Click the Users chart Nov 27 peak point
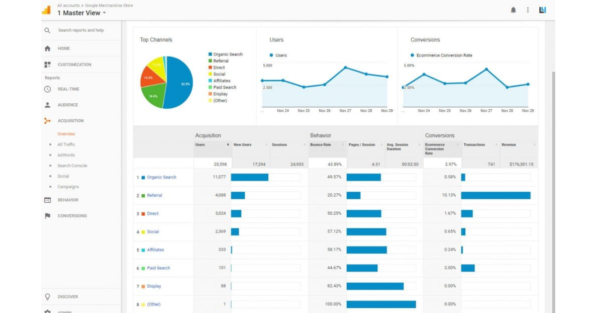 pos(345,68)
